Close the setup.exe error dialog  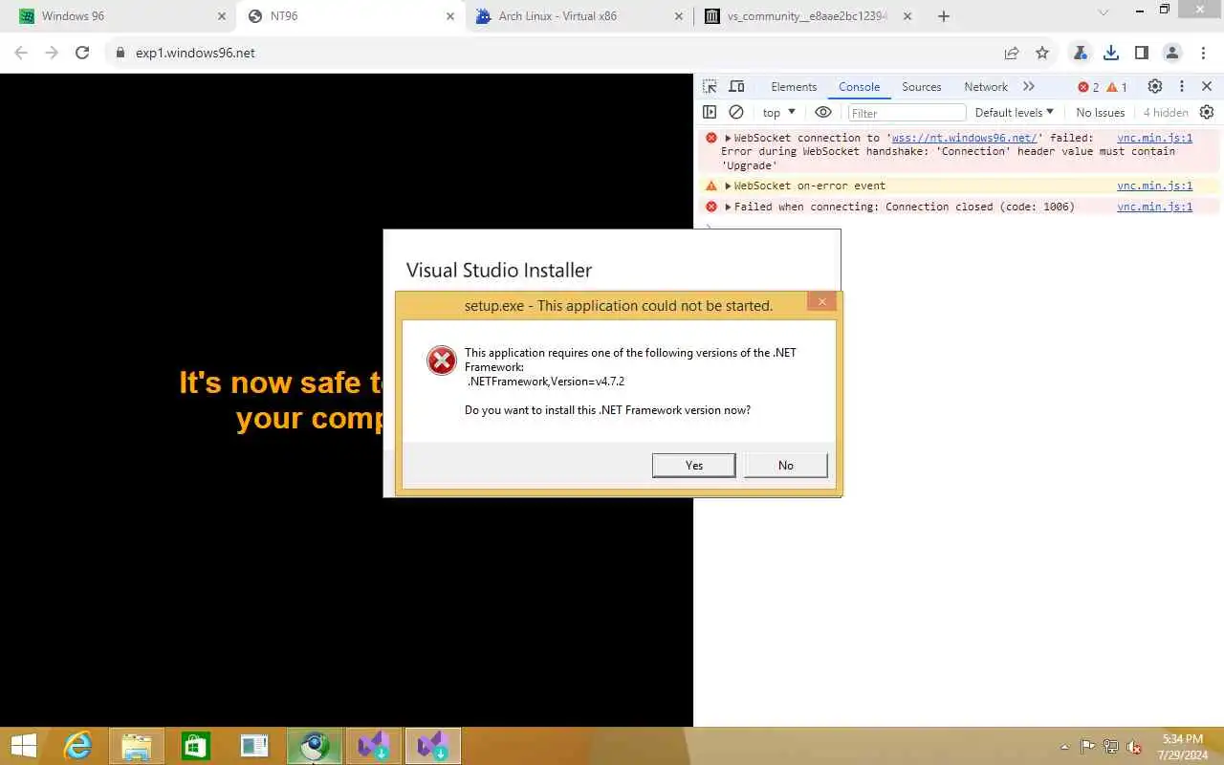[x=821, y=301]
